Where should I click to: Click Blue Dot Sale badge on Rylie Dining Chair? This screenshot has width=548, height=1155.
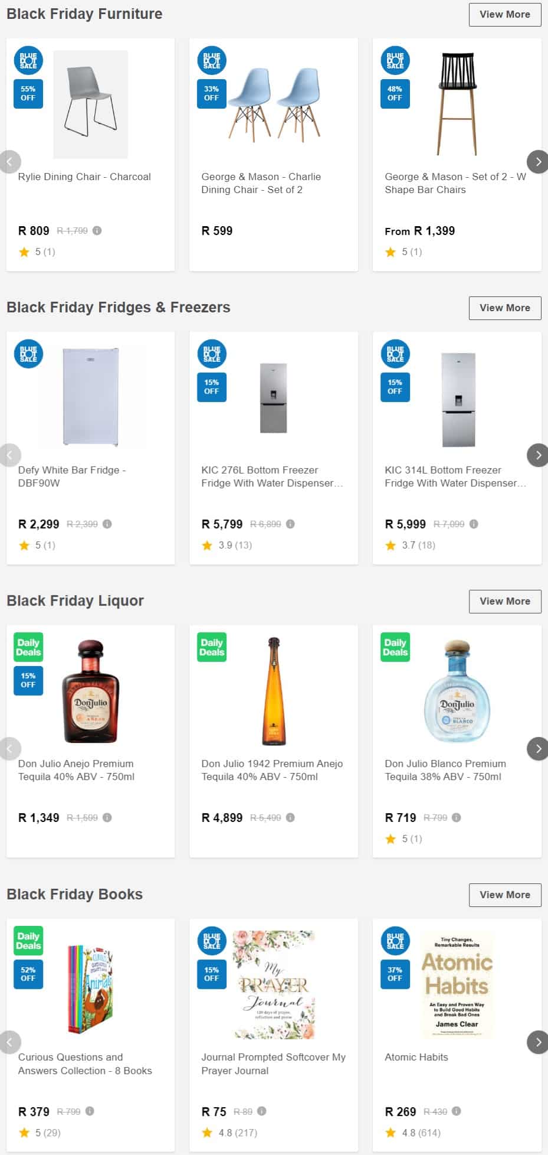pos(28,61)
